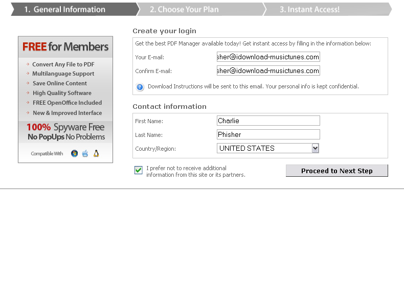Click the bullet arrow beside High Quality Software
Image resolution: width=404 pixels, height=281 pixels.
coord(28,92)
